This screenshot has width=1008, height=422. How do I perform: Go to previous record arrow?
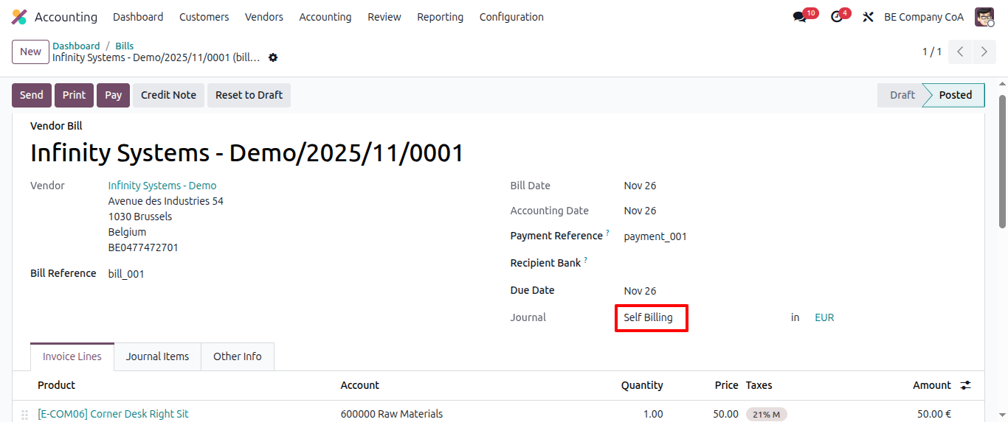[x=960, y=52]
